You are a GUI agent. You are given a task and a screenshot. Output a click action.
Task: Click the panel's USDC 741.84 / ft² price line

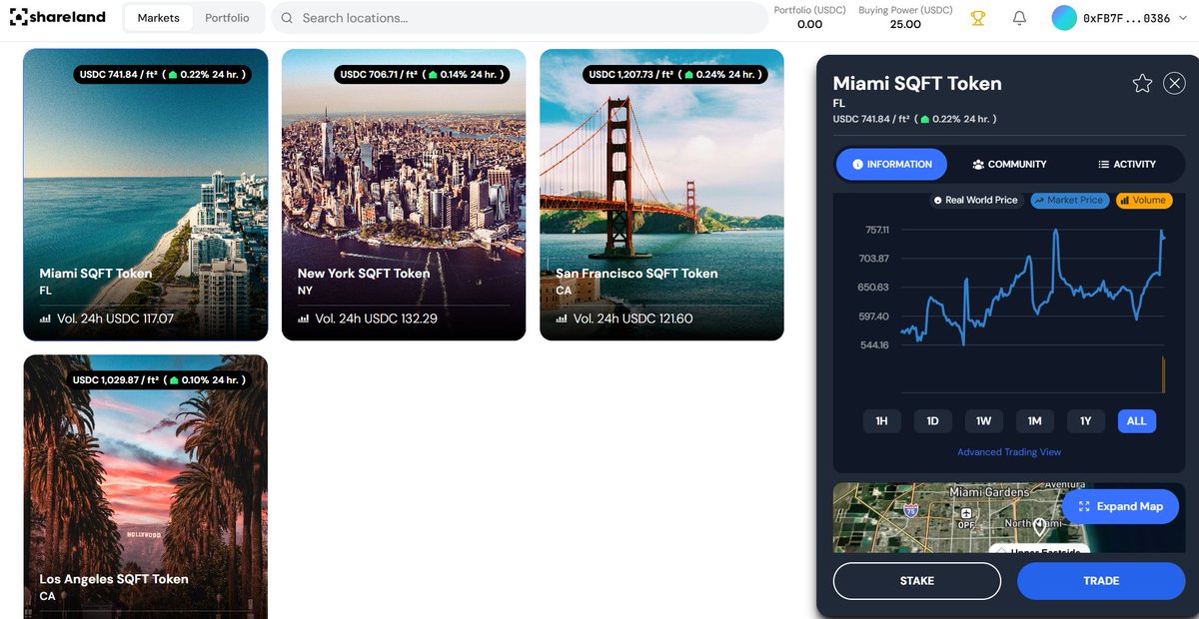tap(914, 119)
